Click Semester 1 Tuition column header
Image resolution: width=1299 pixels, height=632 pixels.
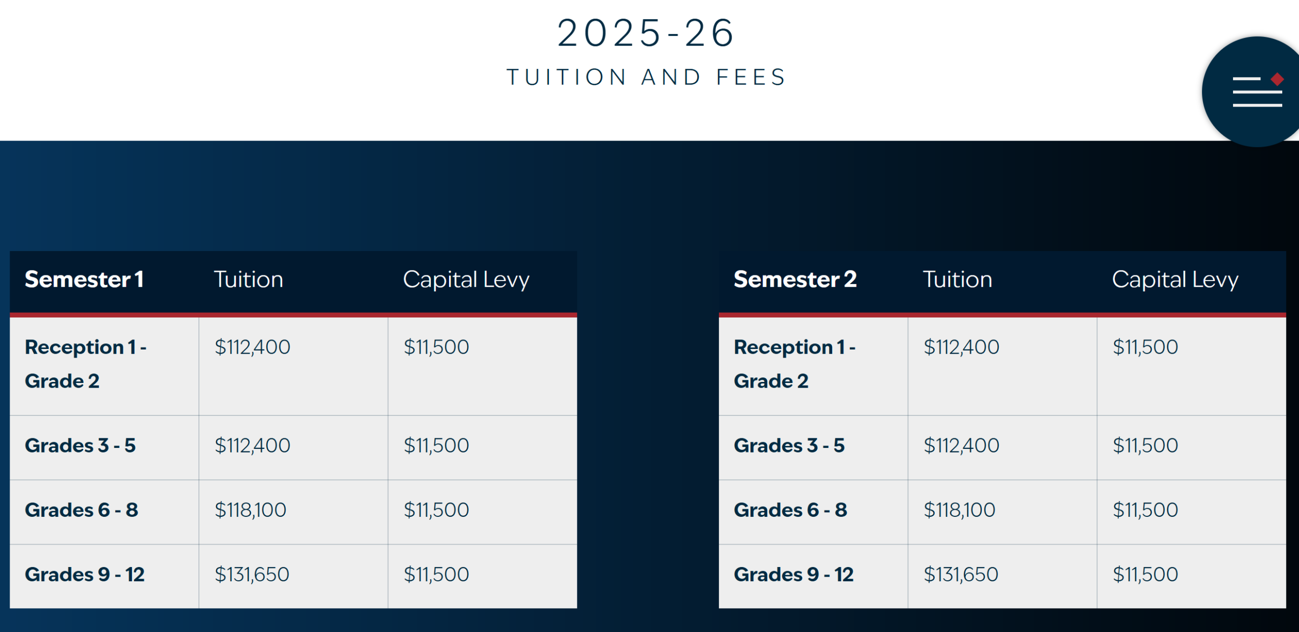[248, 279]
